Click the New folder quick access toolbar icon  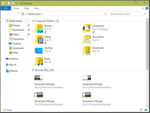[x=13, y=3]
